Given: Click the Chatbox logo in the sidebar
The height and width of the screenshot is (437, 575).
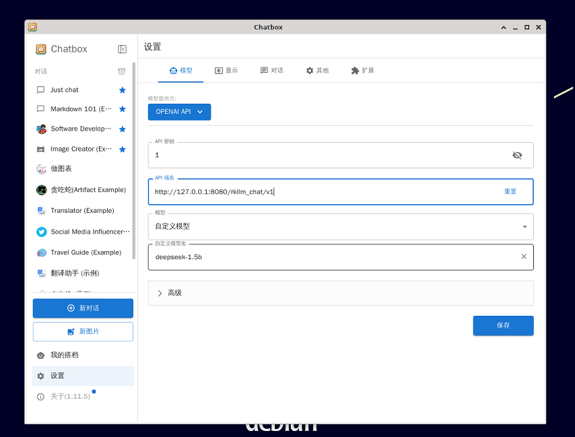Looking at the screenshot, I should 40,49.
